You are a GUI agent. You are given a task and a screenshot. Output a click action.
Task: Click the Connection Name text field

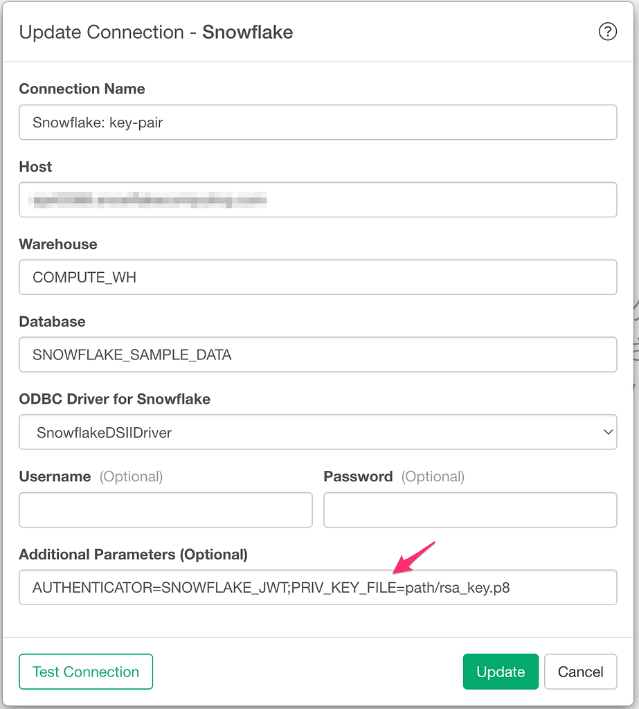(x=318, y=123)
